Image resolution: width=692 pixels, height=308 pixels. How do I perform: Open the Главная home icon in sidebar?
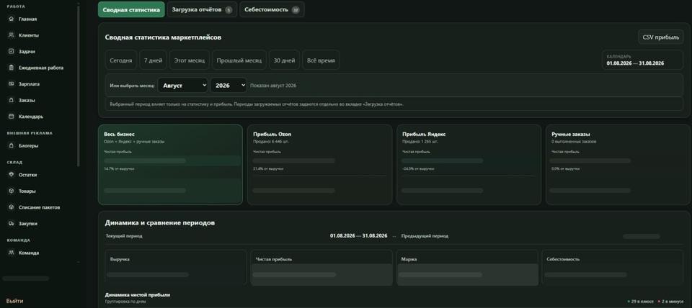(12, 19)
